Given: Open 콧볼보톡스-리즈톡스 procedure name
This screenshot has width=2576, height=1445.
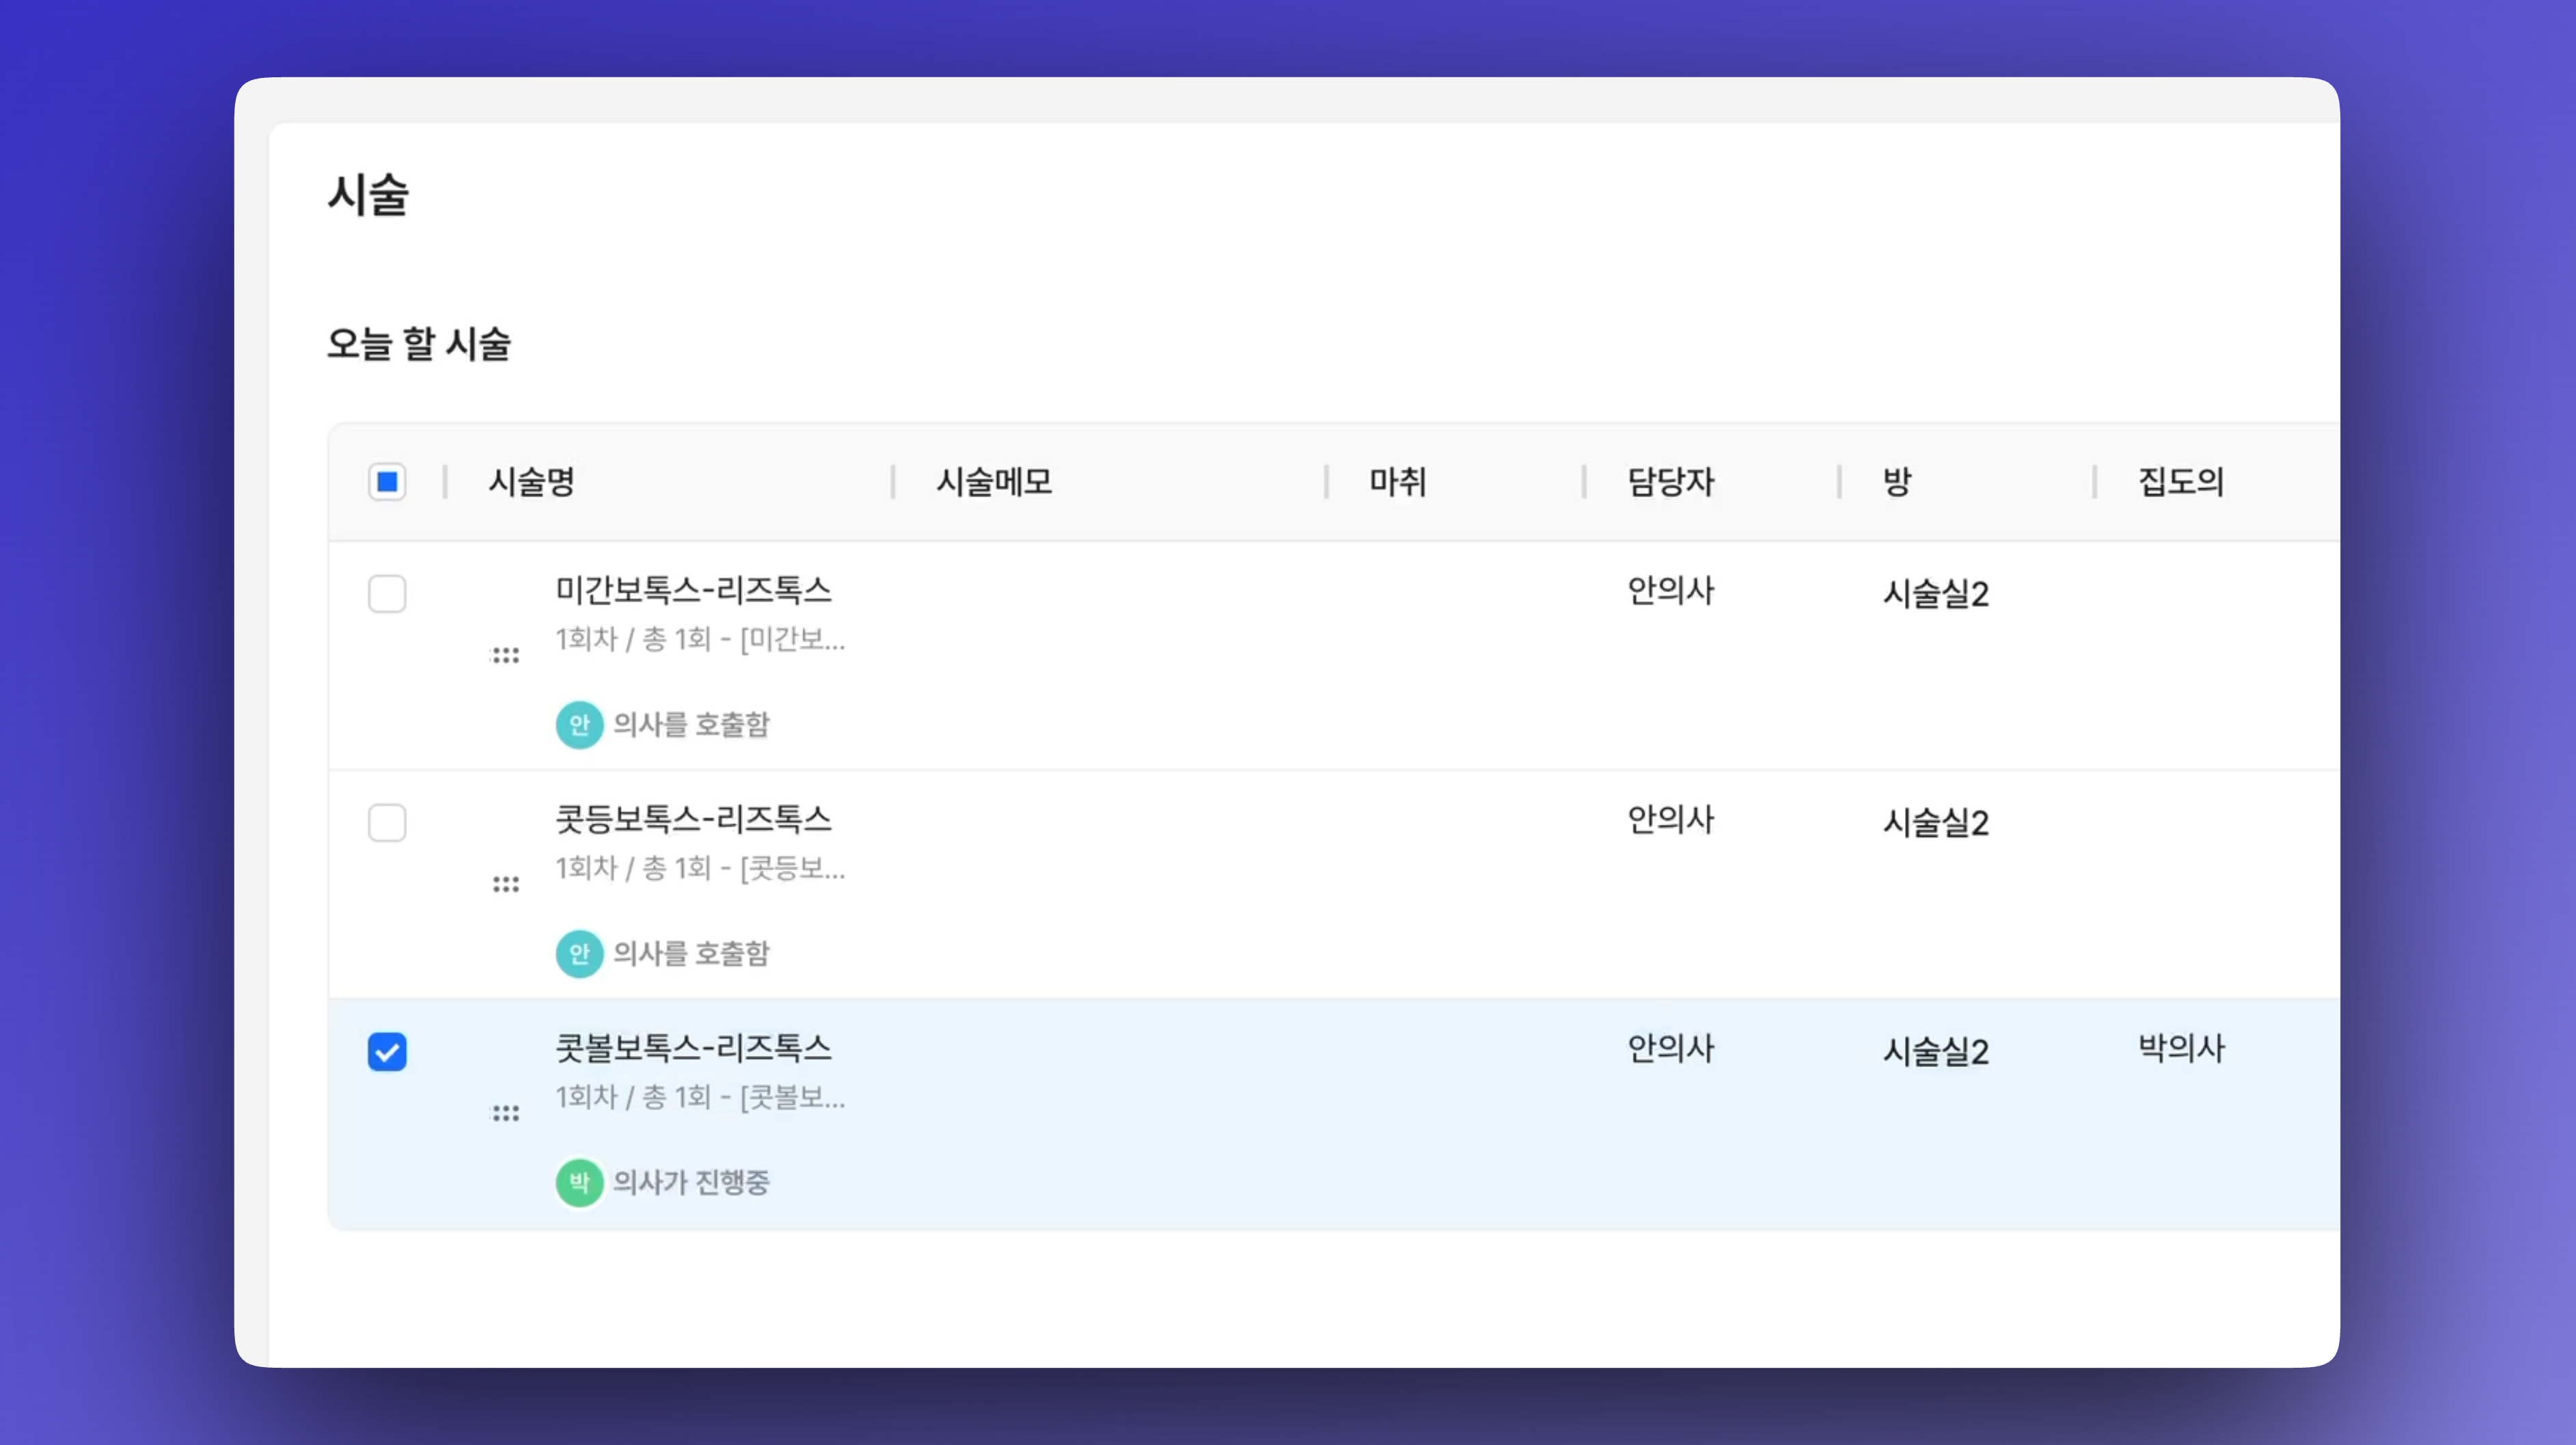Looking at the screenshot, I should pos(693,1049).
